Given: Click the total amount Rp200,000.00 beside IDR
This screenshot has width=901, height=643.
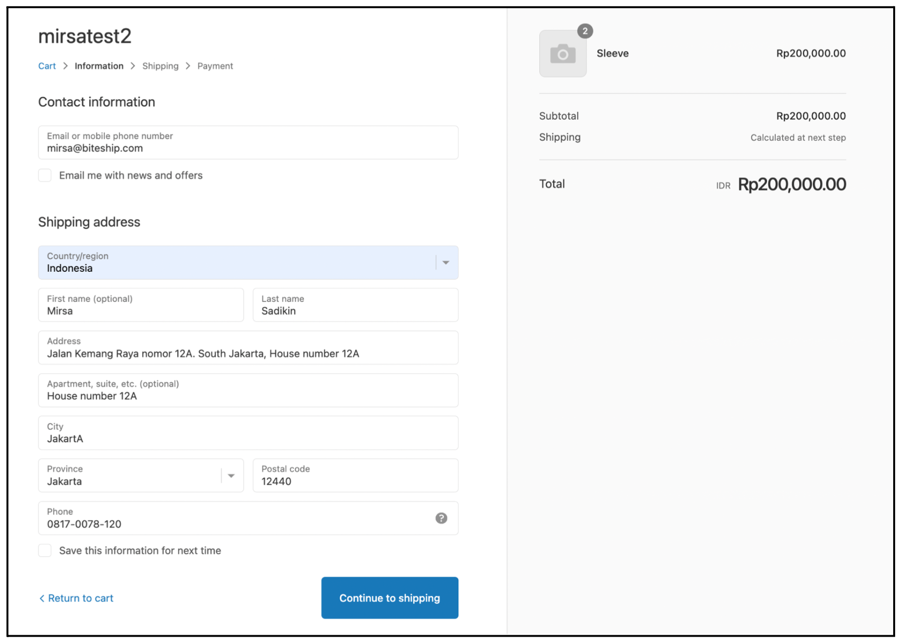Looking at the screenshot, I should 792,184.
